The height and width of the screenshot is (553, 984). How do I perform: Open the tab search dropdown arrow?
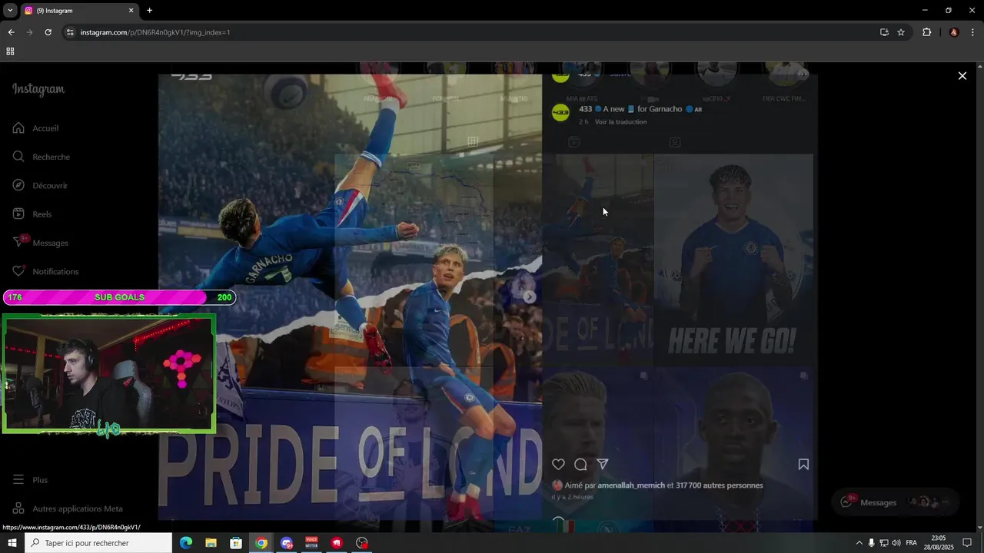(x=10, y=11)
